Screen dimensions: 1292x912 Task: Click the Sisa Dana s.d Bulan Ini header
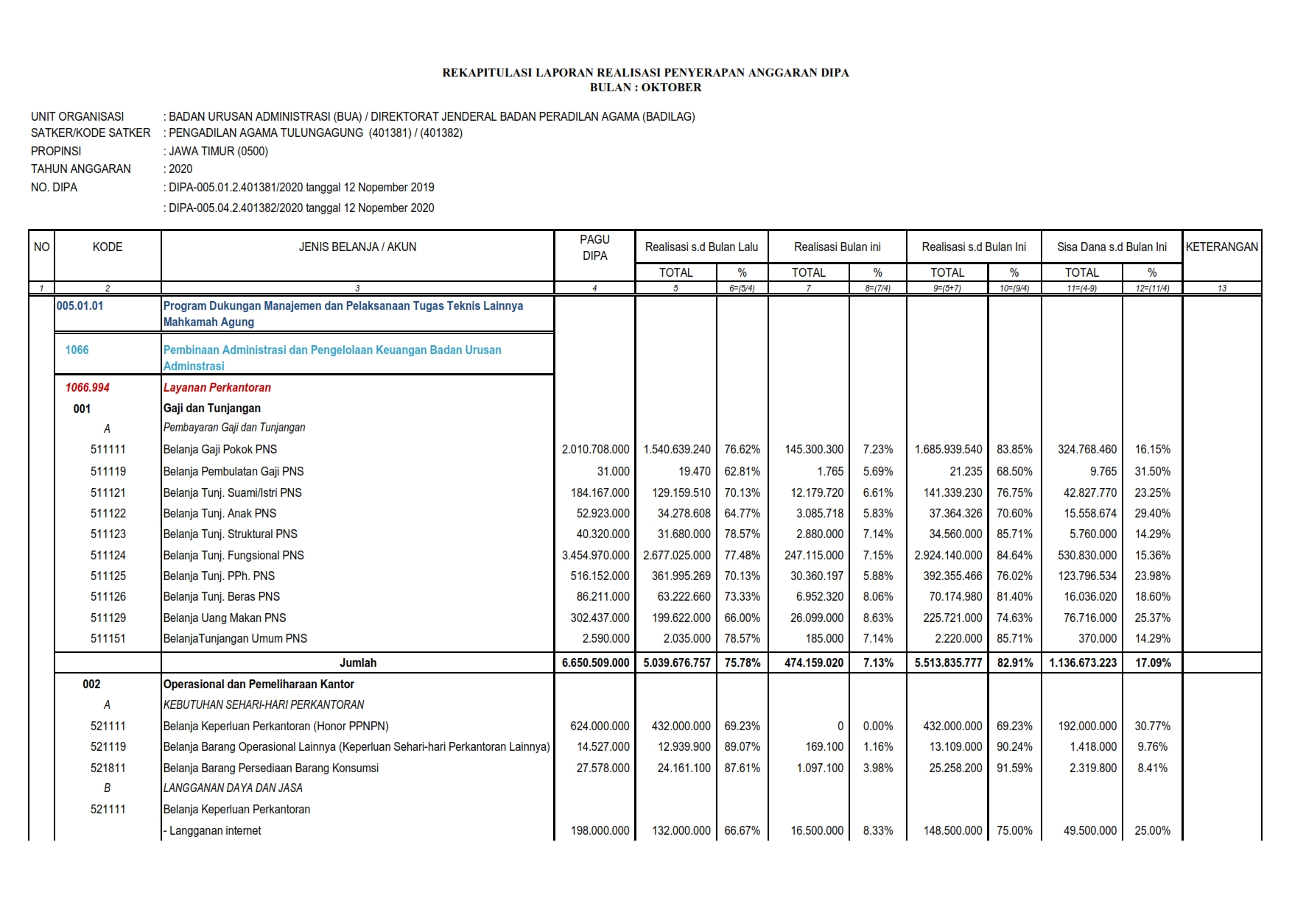pyautogui.click(x=1112, y=247)
